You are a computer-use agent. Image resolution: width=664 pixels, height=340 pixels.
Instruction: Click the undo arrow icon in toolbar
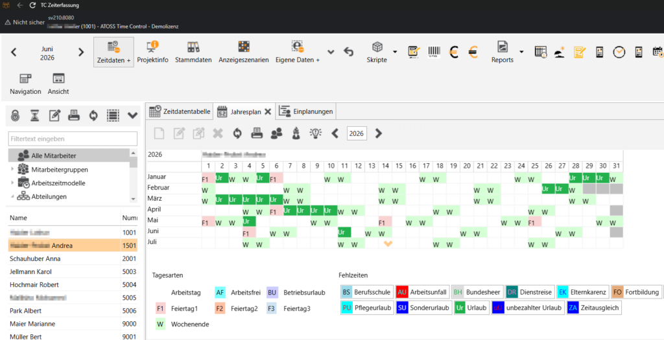point(348,52)
